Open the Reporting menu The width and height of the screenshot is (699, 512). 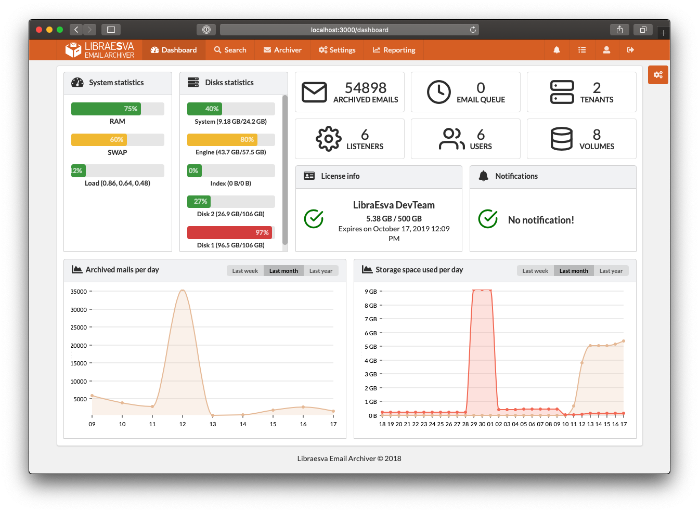[394, 50]
